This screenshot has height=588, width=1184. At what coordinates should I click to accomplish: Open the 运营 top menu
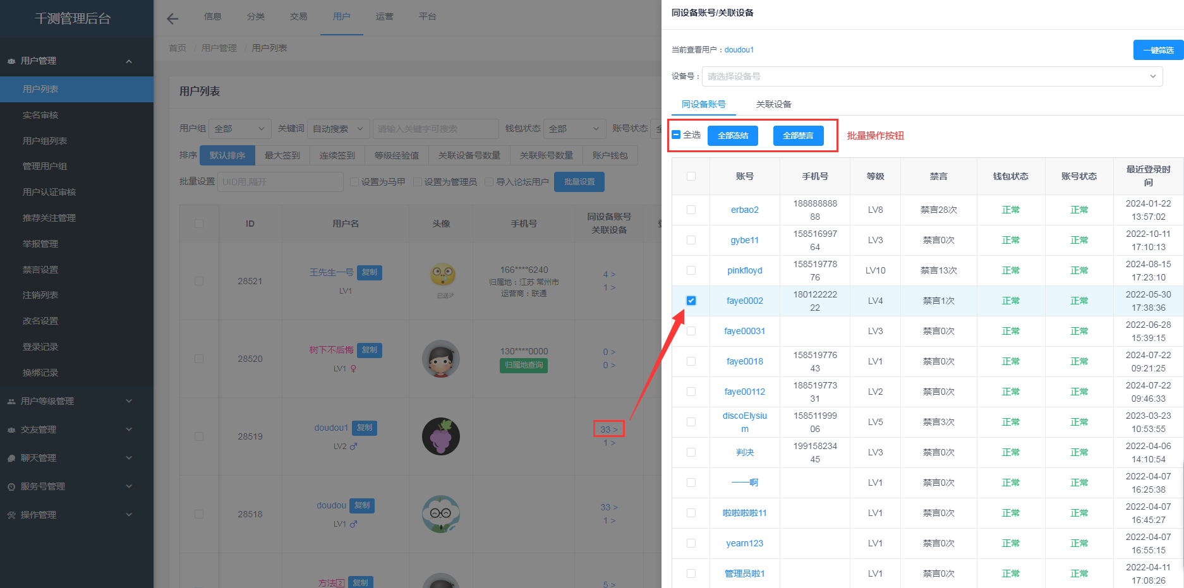pos(385,16)
